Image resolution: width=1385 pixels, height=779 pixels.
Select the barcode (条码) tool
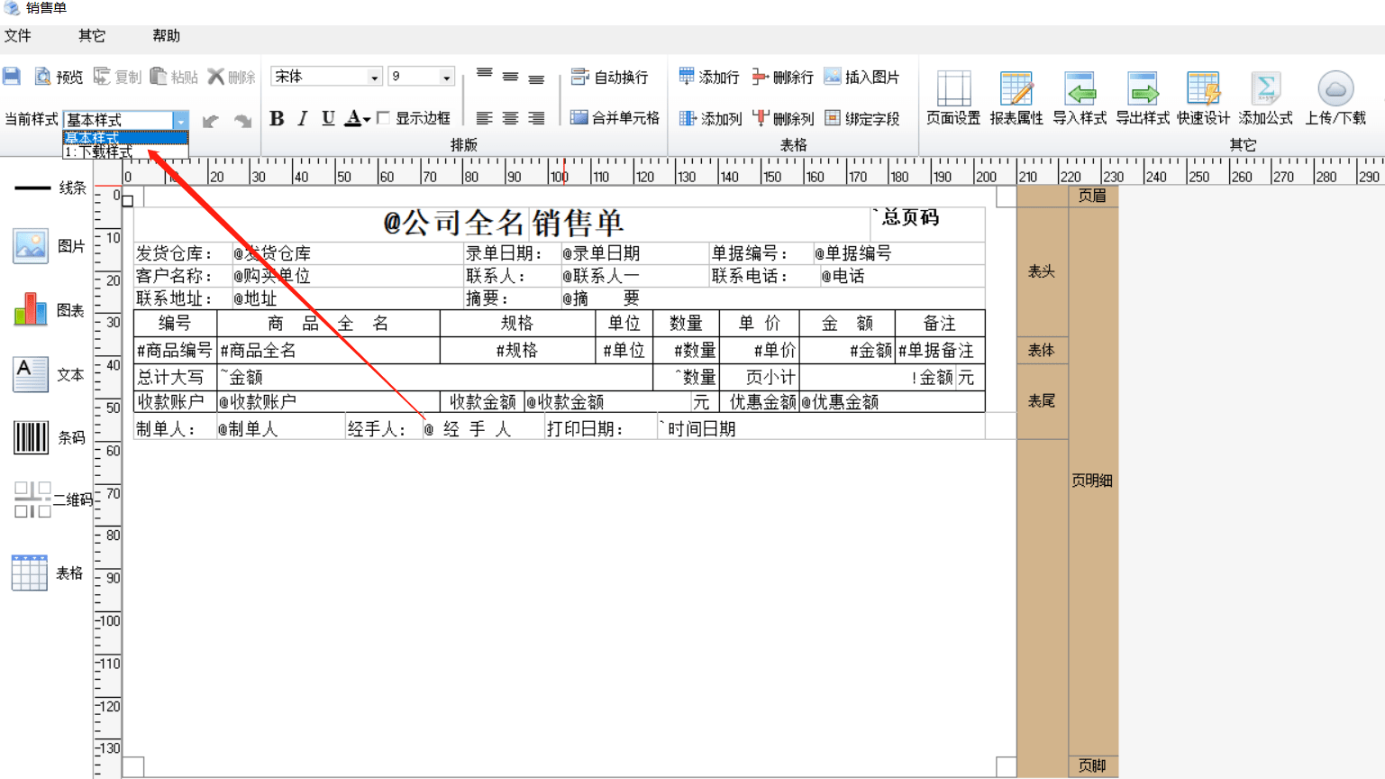click(50, 437)
